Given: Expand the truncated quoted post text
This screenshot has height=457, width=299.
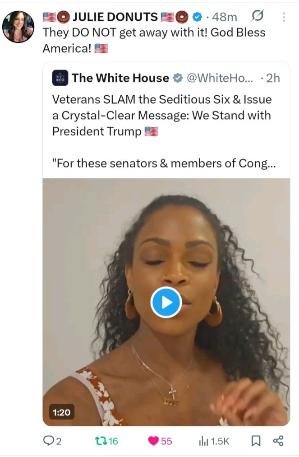Looking at the screenshot, I should (164, 163).
